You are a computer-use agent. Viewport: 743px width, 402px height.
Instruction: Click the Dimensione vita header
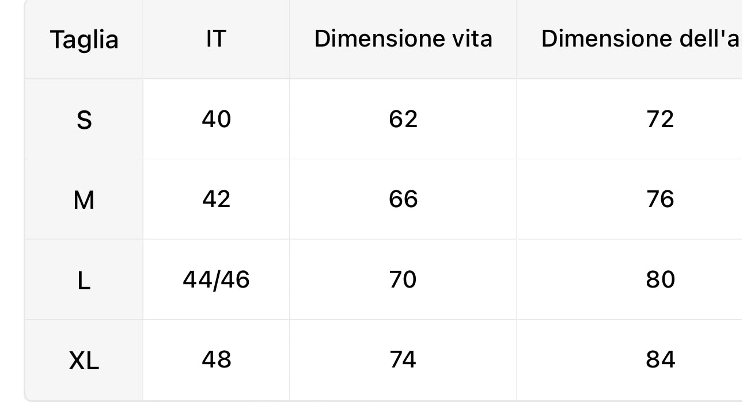[x=403, y=39]
